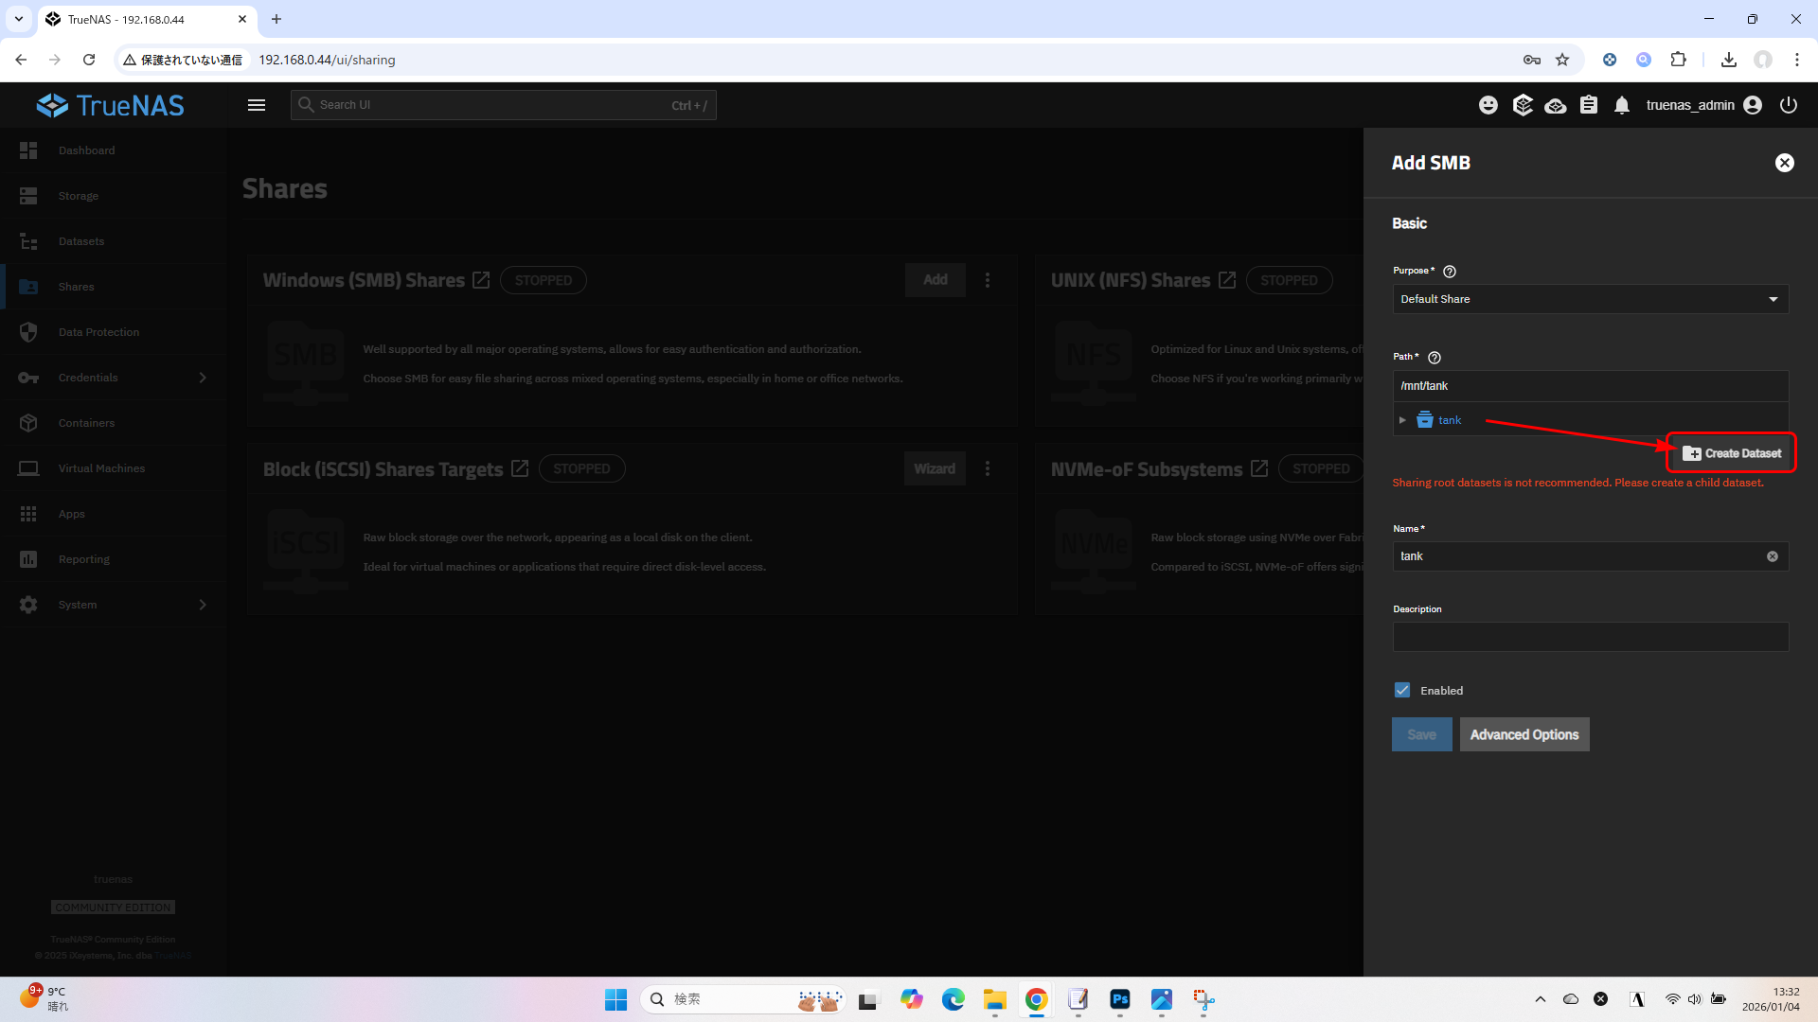Click into the Description input field

[1590, 637]
